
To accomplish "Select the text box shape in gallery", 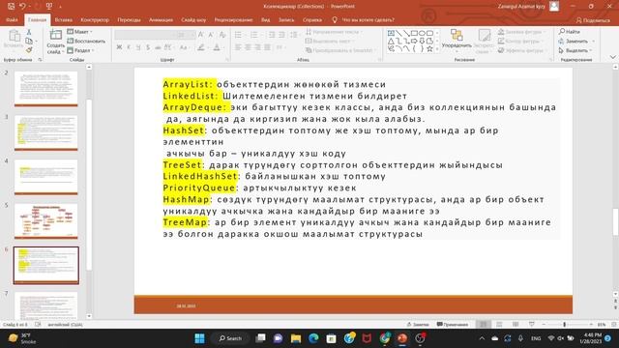I will 391,33.
